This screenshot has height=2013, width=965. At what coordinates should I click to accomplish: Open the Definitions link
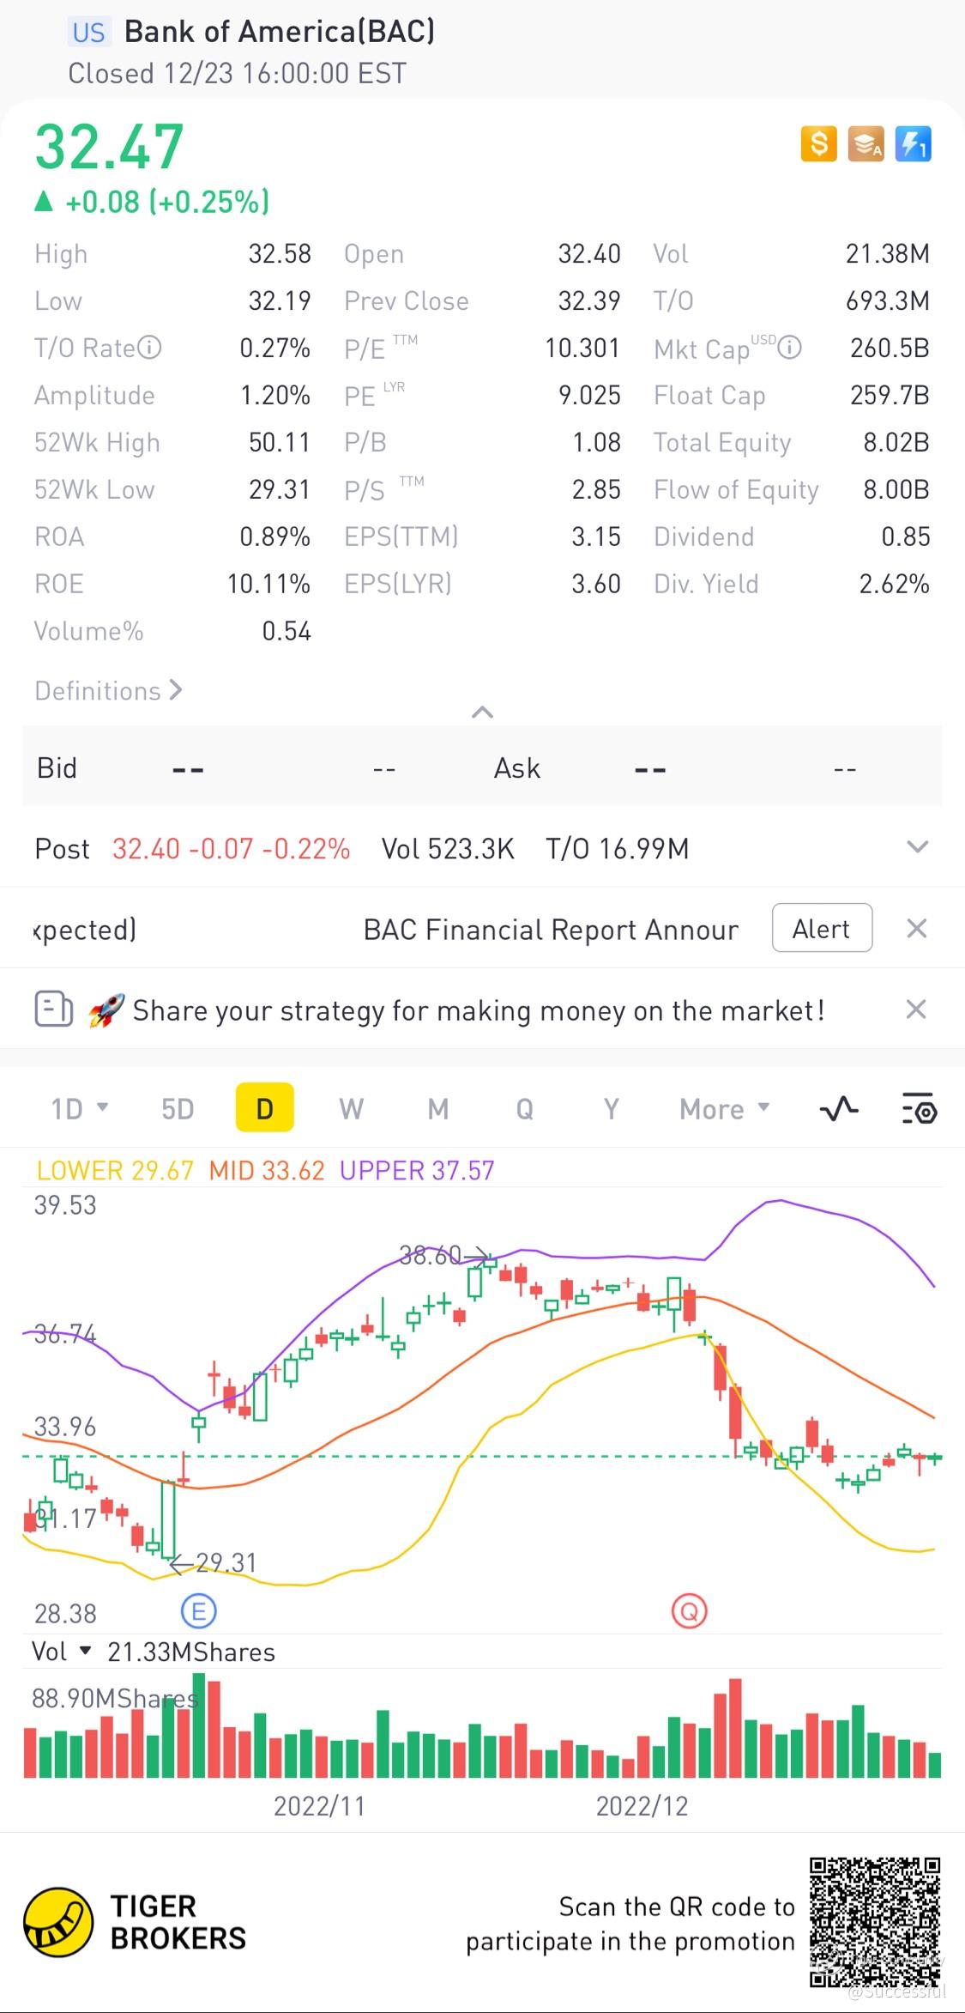coord(108,690)
